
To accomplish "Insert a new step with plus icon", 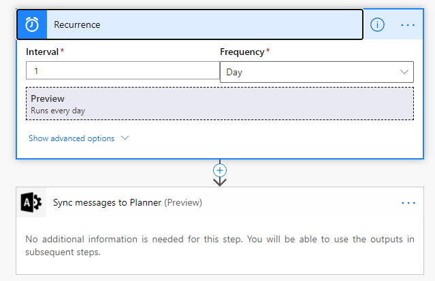I will (x=220, y=170).
